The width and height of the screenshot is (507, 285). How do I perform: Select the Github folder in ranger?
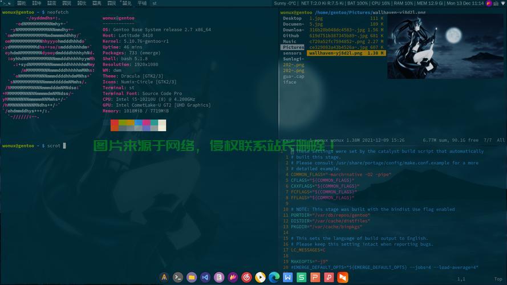pos(291,35)
